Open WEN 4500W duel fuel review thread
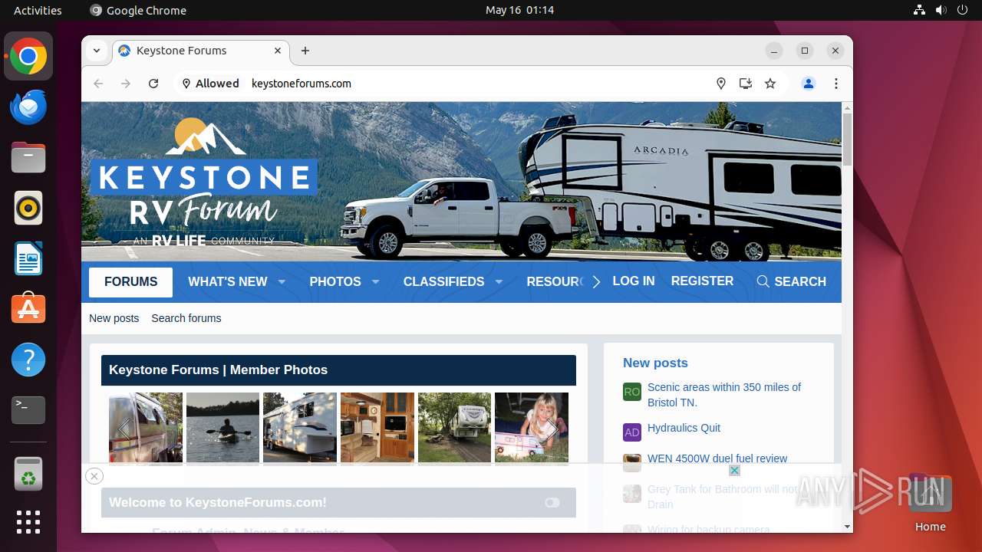The height and width of the screenshot is (552, 982). click(717, 458)
